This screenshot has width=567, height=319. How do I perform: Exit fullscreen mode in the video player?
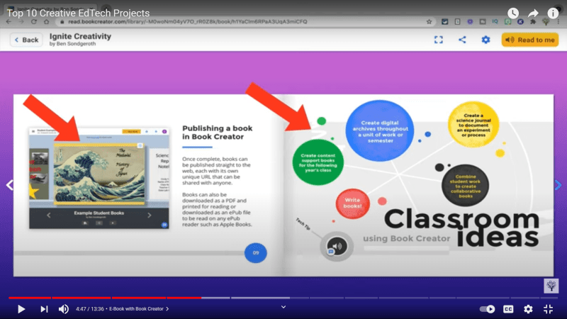click(x=548, y=309)
